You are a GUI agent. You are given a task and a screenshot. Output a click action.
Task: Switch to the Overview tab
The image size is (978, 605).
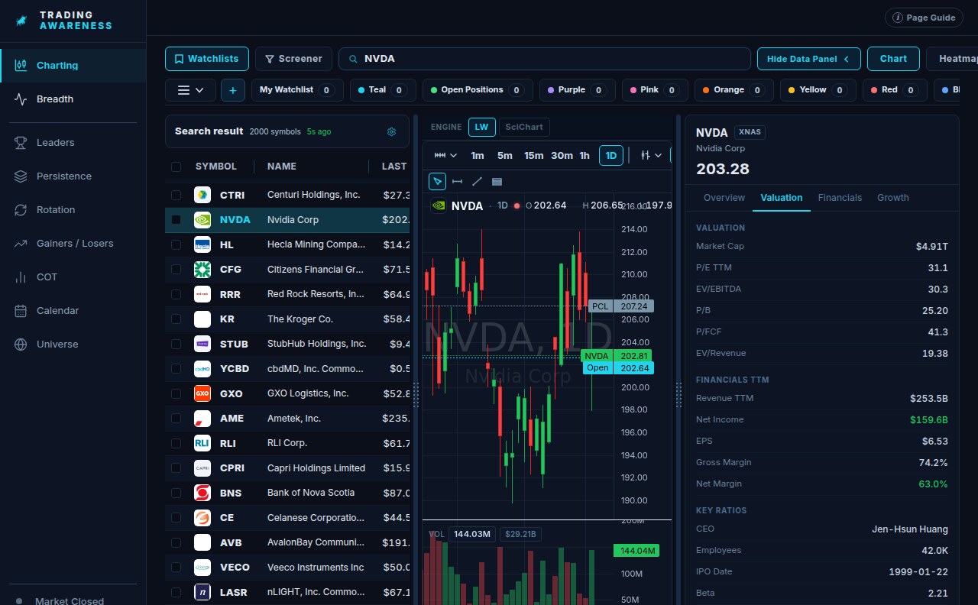point(724,198)
